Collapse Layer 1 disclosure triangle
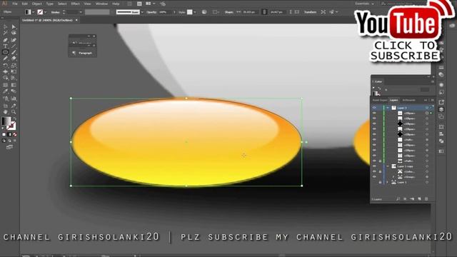The height and width of the screenshot is (257, 457). [388, 108]
